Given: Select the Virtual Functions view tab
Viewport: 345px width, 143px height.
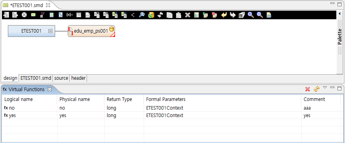Looking at the screenshot, I should tap(26, 90).
